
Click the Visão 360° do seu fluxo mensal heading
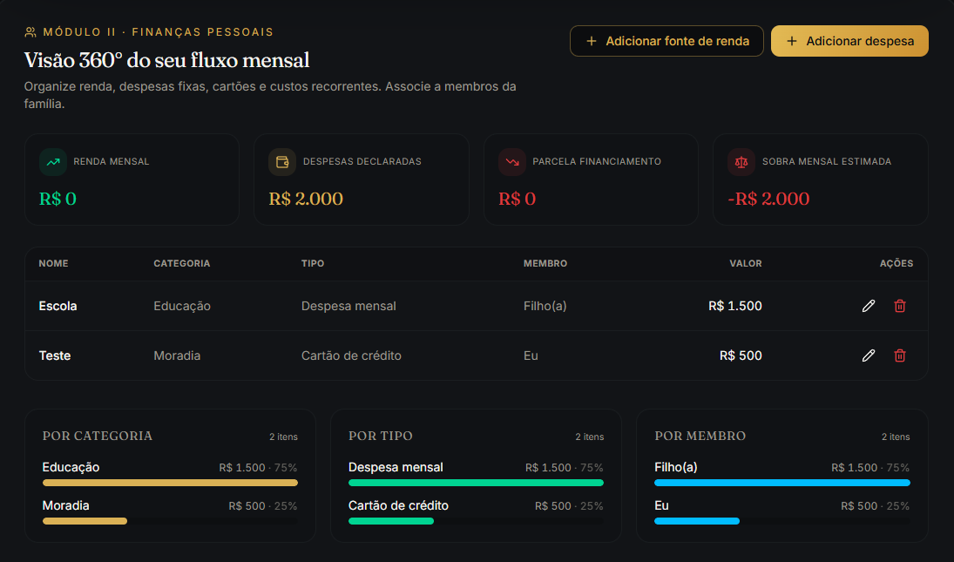click(x=166, y=60)
